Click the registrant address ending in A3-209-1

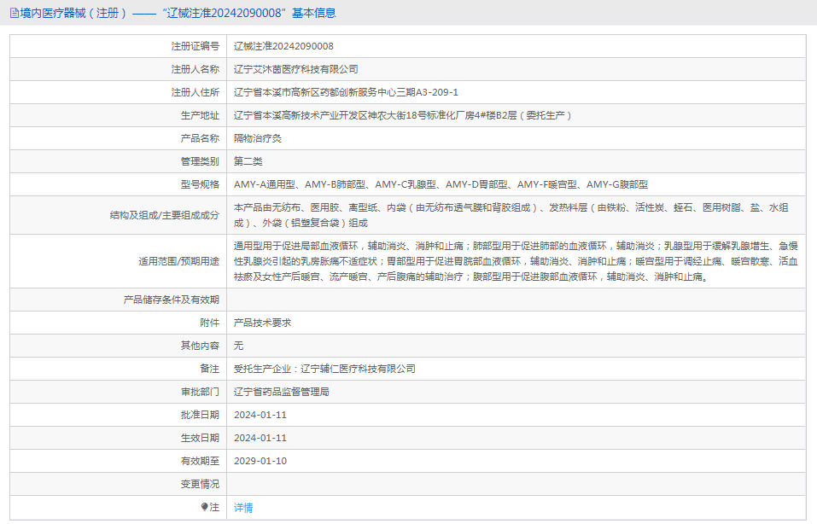346,92
